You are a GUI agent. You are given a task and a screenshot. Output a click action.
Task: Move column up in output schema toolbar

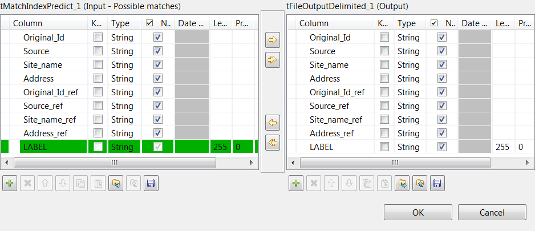click(x=331, y=184)
